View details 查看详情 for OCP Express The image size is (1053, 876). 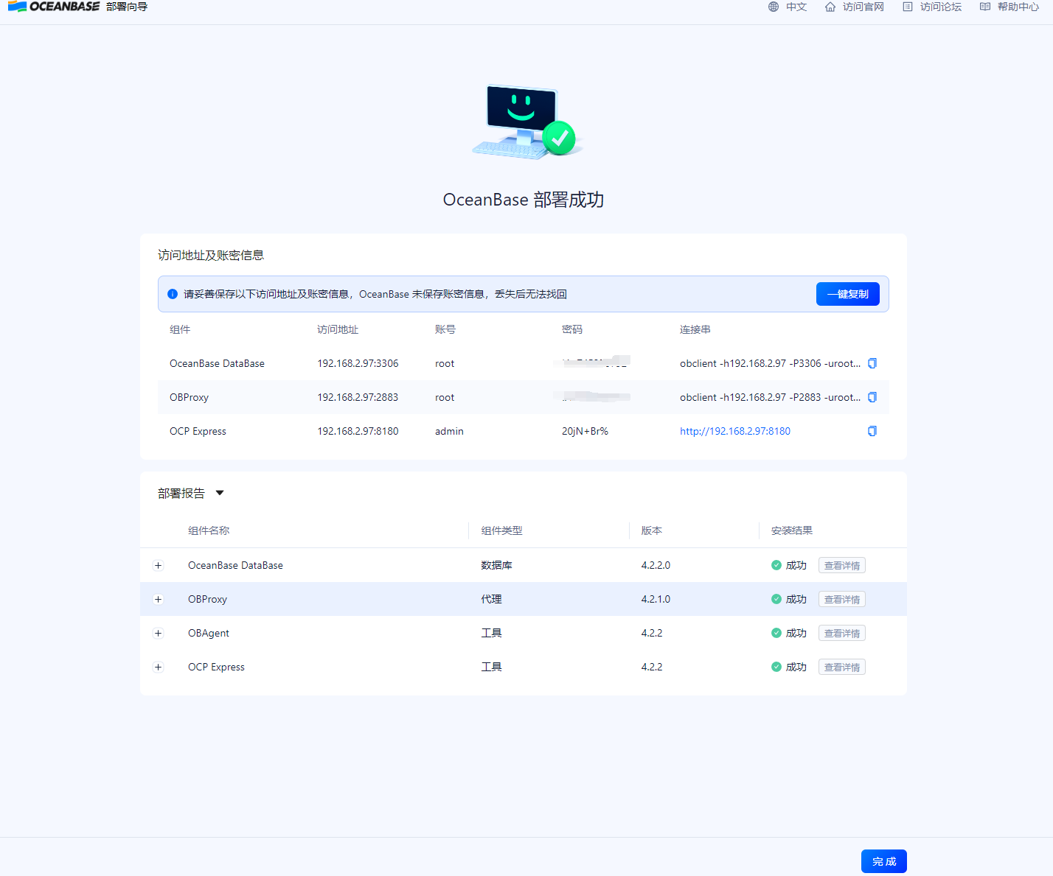(x=842, y=667)
